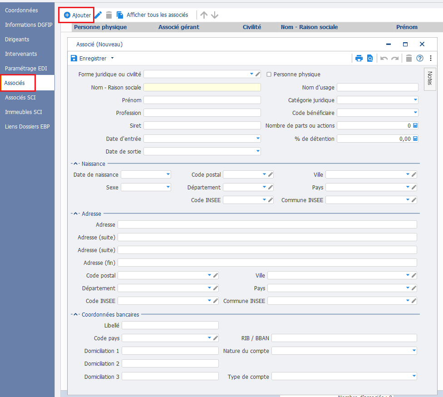Open the Forme juridique ou civilité dropdown

point(251,74)
